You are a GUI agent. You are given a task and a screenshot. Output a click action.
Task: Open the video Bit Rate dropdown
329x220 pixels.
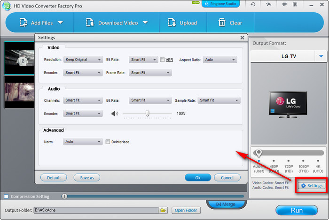[x=143, y=60]
